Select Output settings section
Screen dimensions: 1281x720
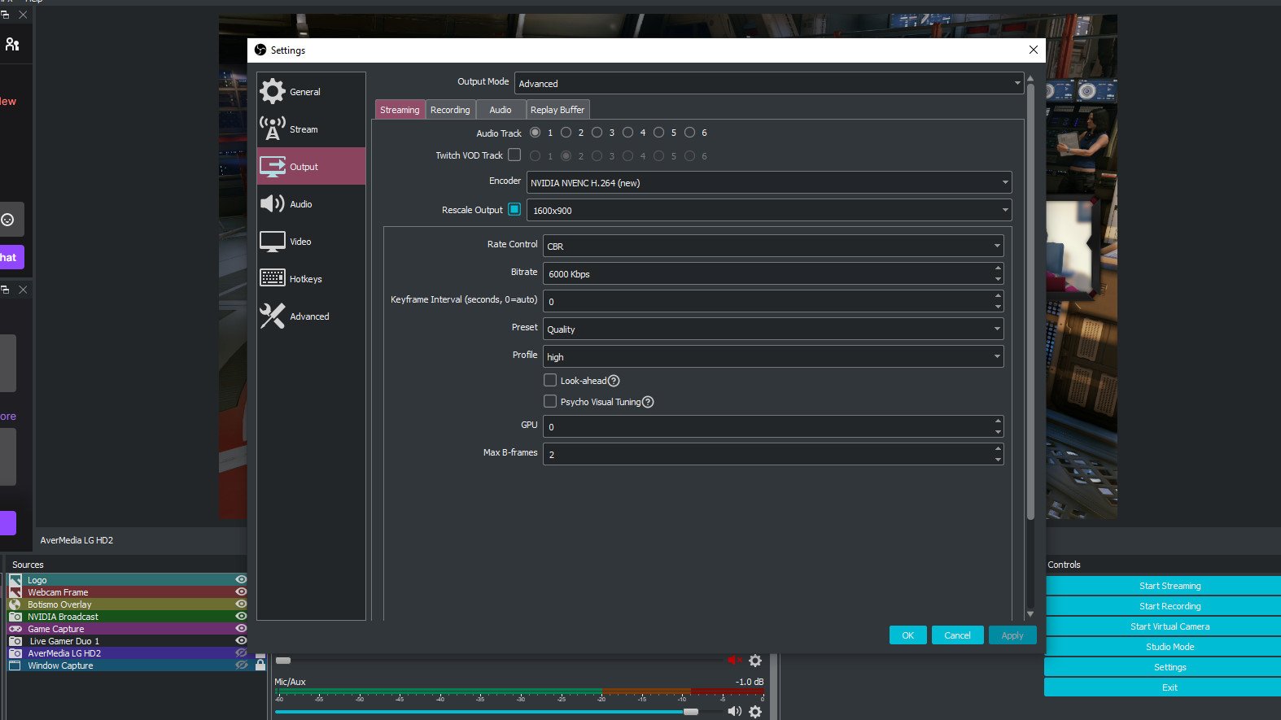click(x=311, y=167)
